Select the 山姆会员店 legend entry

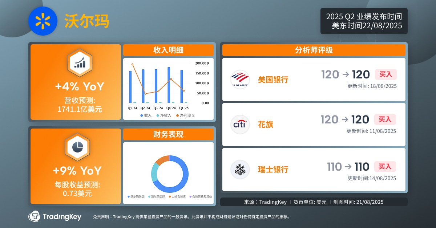coord(177,196)
